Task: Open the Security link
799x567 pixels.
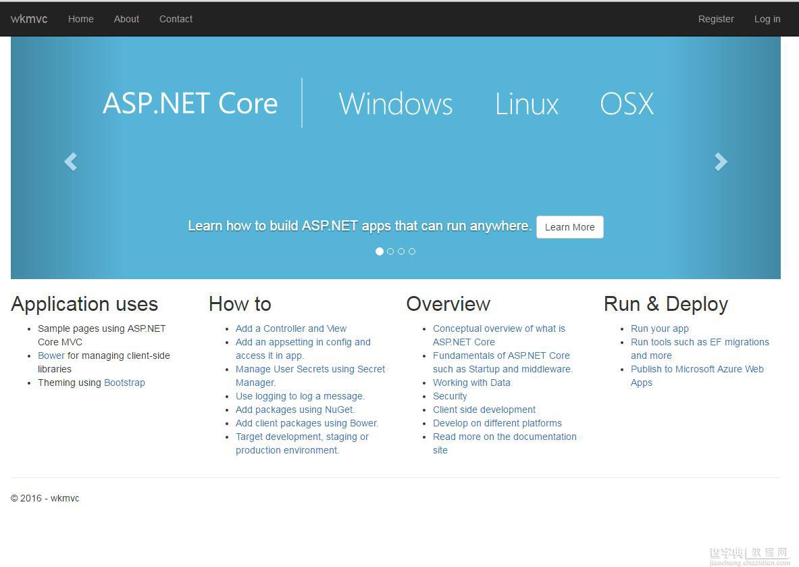Action: [x=449, y=396]
